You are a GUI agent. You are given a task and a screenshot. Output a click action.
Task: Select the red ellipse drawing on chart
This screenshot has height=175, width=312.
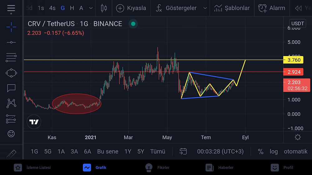point(77,104)
